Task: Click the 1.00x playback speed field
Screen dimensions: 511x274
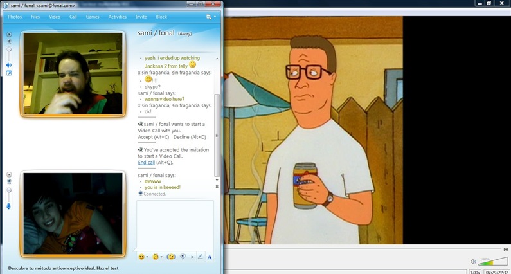Action: click(476, 272)
